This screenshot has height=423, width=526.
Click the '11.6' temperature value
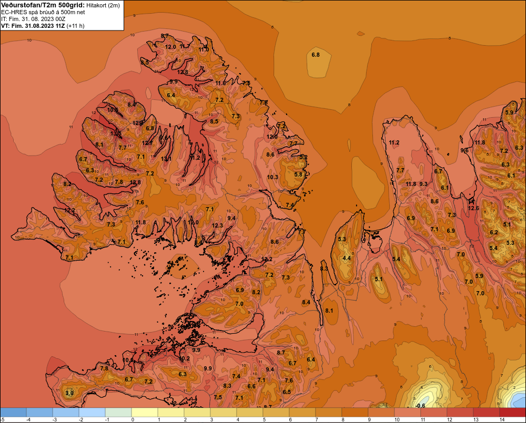click(x=221, y=83)
